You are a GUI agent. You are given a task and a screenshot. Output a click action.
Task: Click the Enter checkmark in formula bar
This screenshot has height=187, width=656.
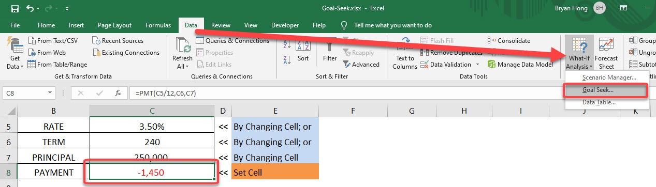tap(99, 93)
